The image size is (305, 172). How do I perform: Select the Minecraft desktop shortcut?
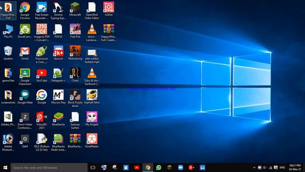(x=75, y=9)
